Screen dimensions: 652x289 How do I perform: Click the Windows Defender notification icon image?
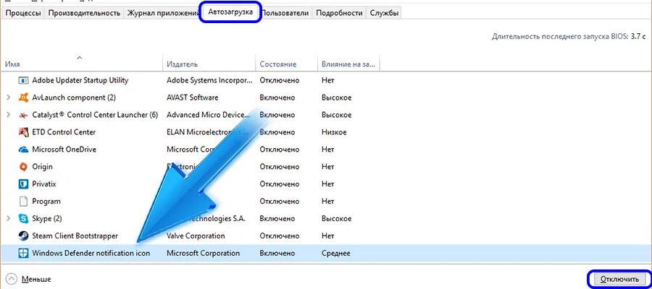(x=24, y=253)
